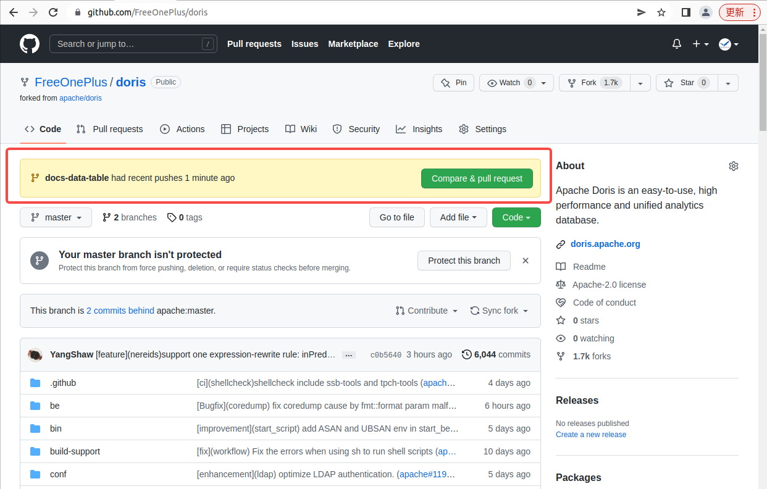Switch to the Wiki tab

coord(301,129)
